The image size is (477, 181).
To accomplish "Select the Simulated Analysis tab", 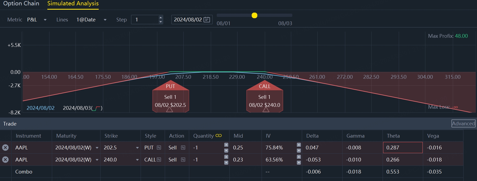I will point(73,3).
